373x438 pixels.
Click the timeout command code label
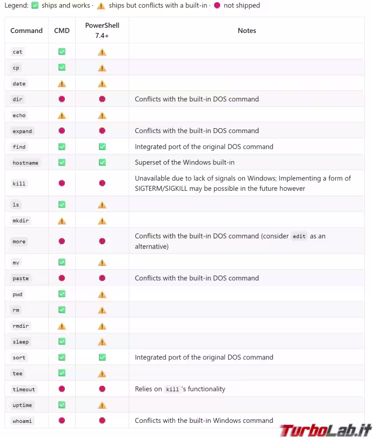click(x=24, y=389)
